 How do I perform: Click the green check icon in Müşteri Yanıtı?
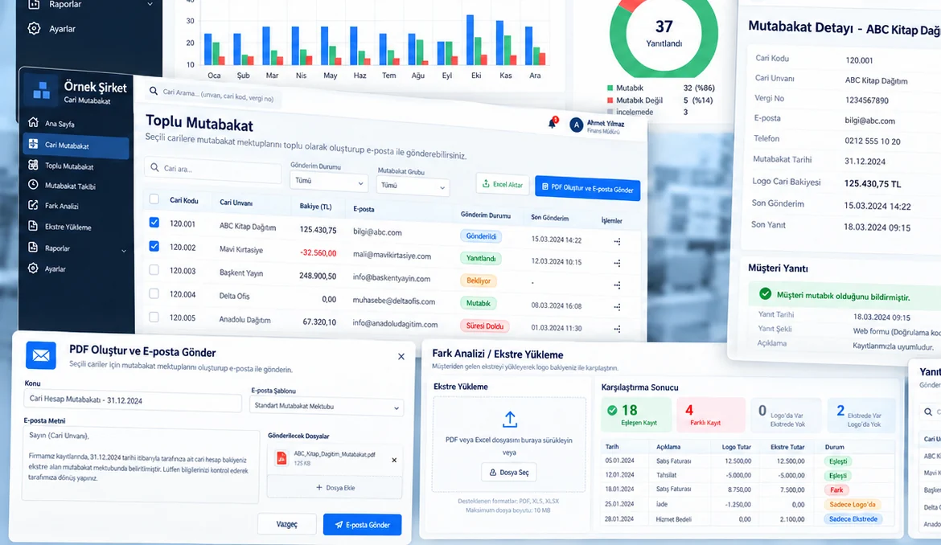765,293
